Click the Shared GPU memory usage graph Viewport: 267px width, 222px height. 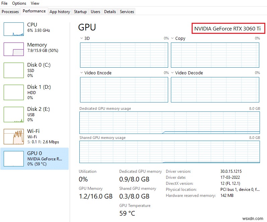(170, 152)
